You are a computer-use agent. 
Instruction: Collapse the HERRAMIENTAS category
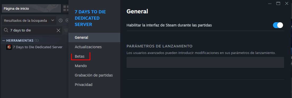pyautogui.click(x=3, y=40)
